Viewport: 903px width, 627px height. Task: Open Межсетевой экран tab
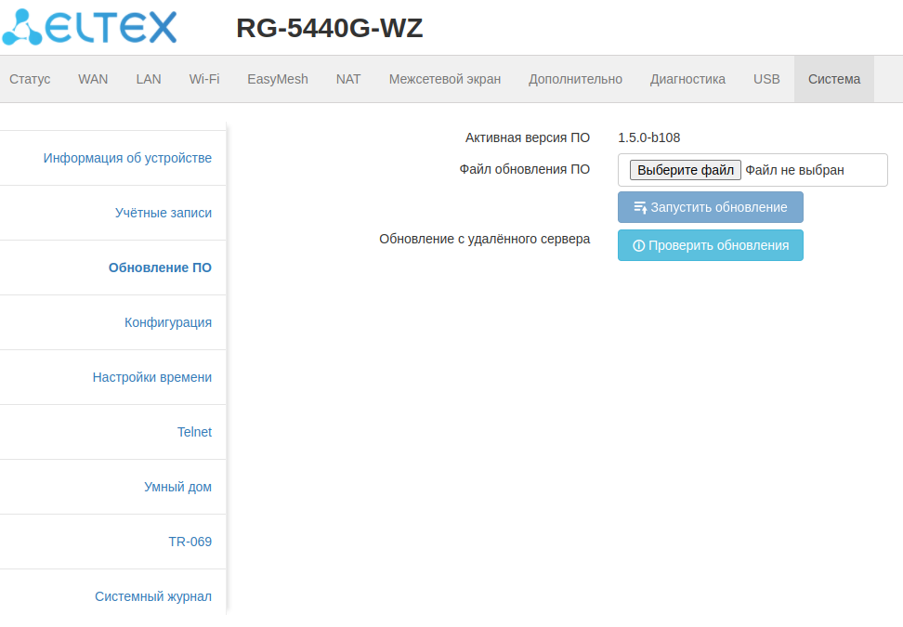pyautogui.click(x=445, y=80)
